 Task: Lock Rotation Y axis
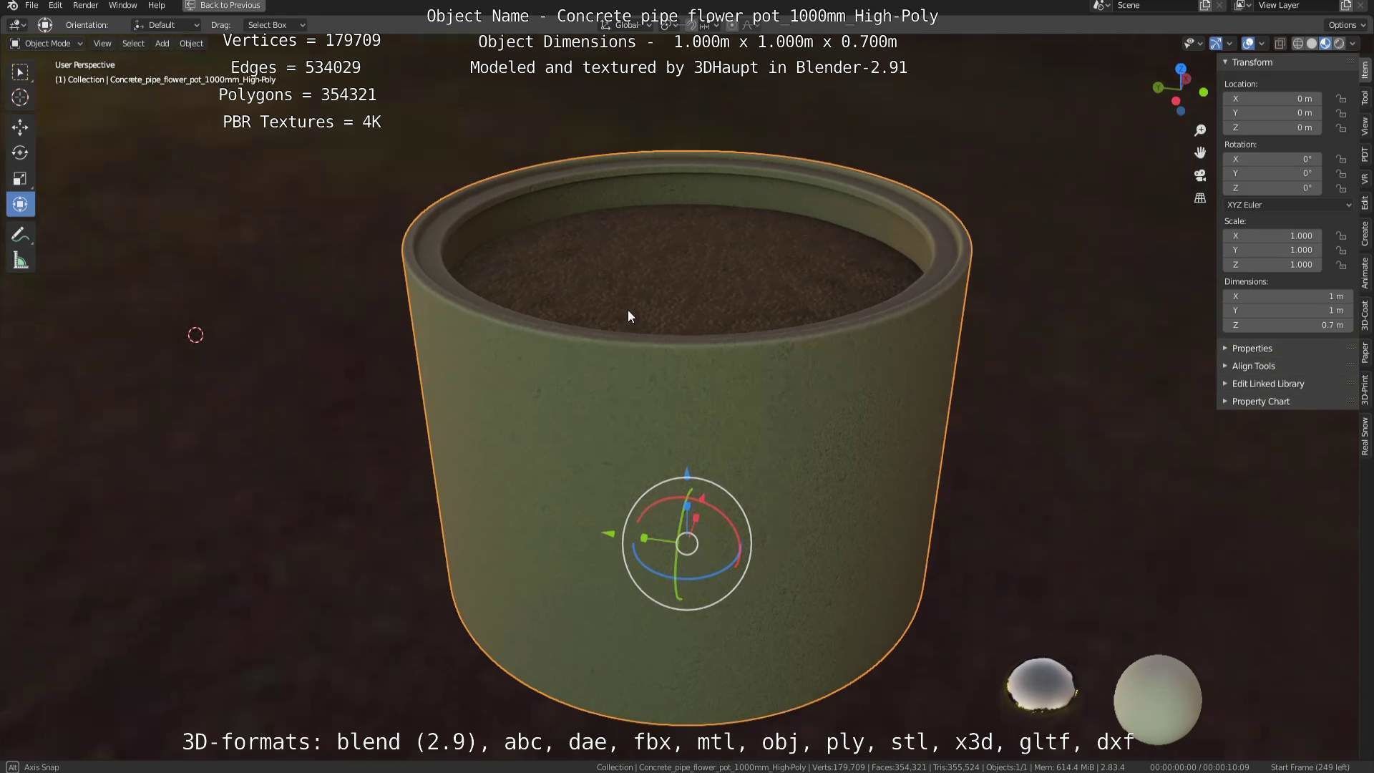(x=1341, y=174)
